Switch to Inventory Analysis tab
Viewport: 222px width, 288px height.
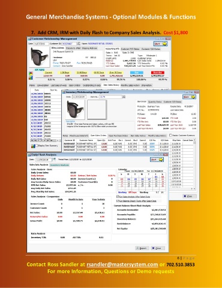point(59,165)
